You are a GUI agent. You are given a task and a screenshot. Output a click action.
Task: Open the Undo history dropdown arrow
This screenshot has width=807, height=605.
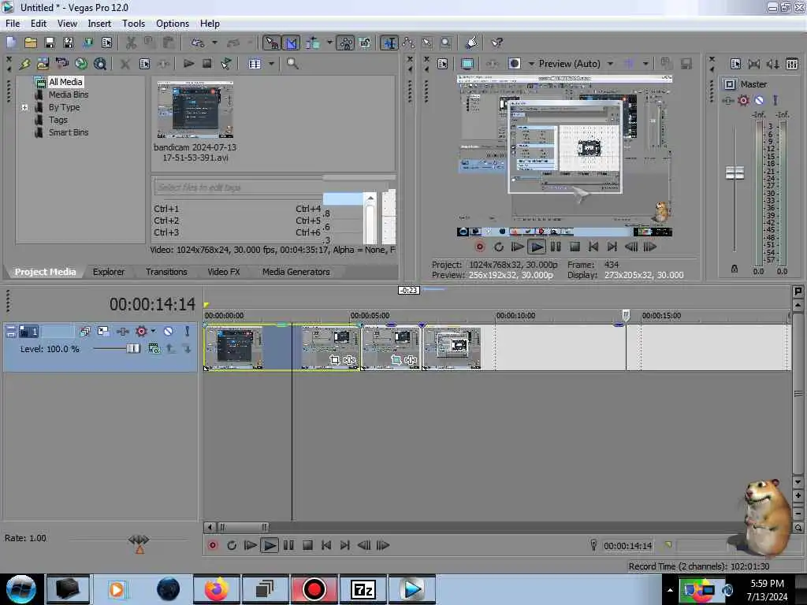coord(214,43)
